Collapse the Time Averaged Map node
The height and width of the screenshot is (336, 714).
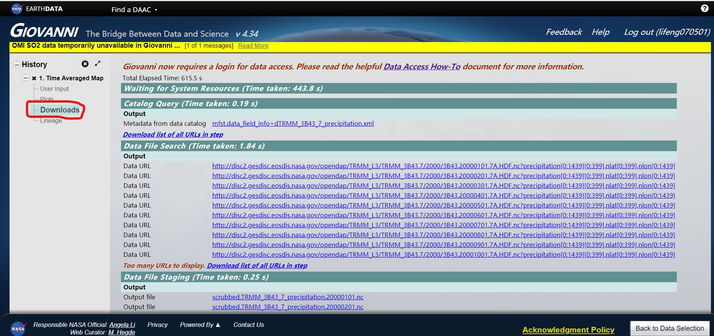pyautogui.click(x=25, y=78)
